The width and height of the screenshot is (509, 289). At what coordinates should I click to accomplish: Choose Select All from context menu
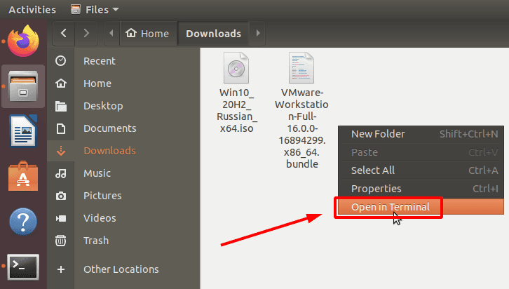tap(421, 170)
